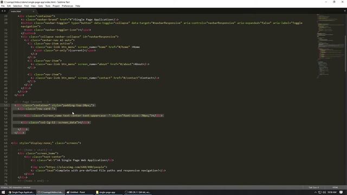
Task: Show hidden system tray icons
Action: [x=316, y=192]
